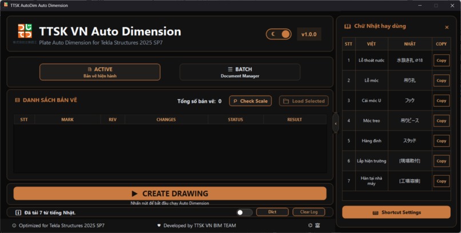The height and width of the screenshot is (233, 461).
Task: Click the CHANGES column header
Action: (x=166, y=120)
